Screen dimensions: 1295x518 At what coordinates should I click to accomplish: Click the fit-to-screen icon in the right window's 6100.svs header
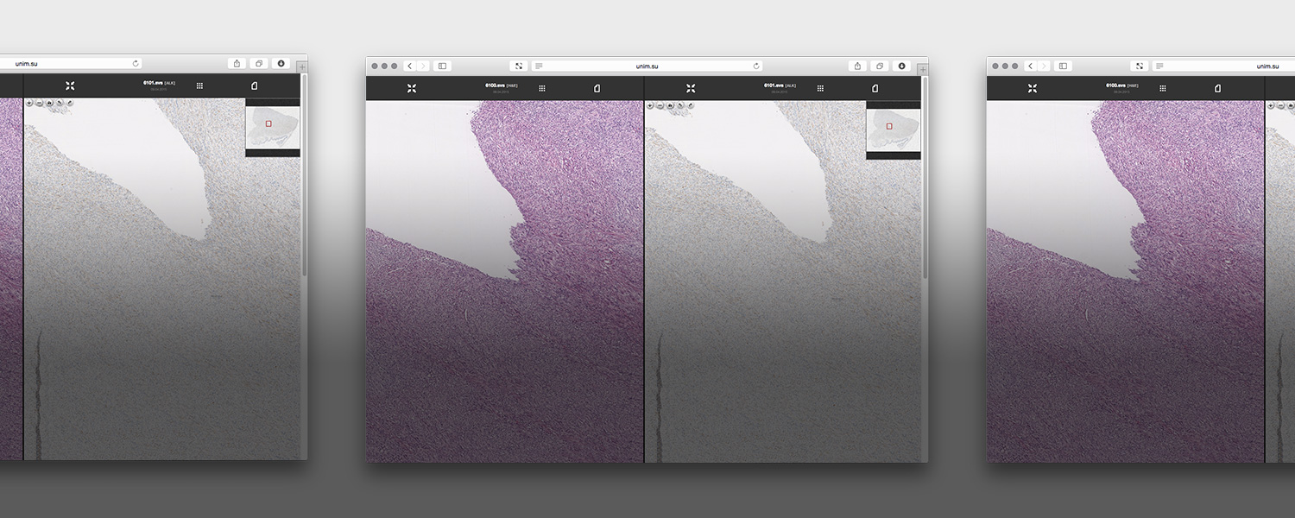[x=1033, y=88]
